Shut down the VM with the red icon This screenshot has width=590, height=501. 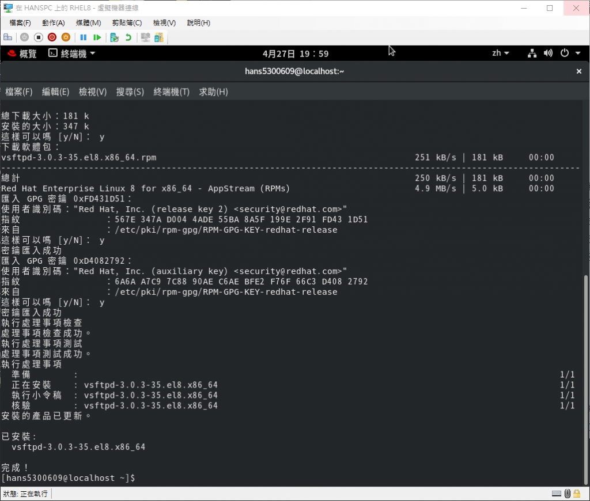(52, 37)
